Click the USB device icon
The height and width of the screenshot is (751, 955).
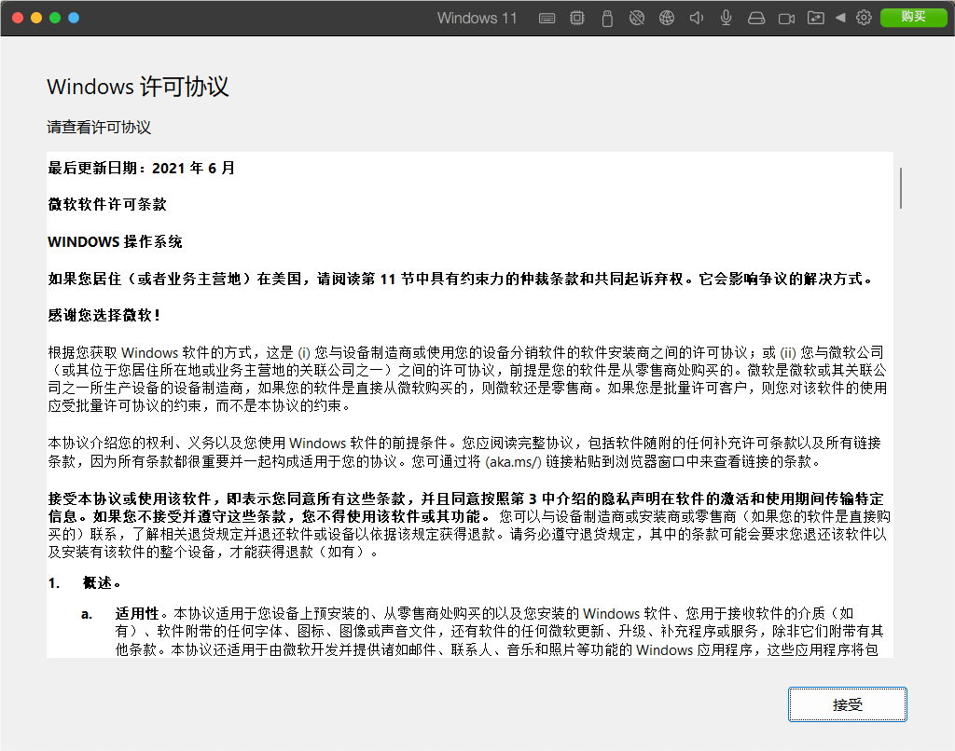(607, 18)
